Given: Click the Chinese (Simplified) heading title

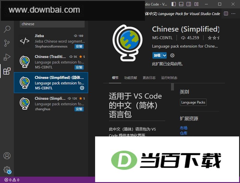Looking at the screenshot, I should coord(186,29).
